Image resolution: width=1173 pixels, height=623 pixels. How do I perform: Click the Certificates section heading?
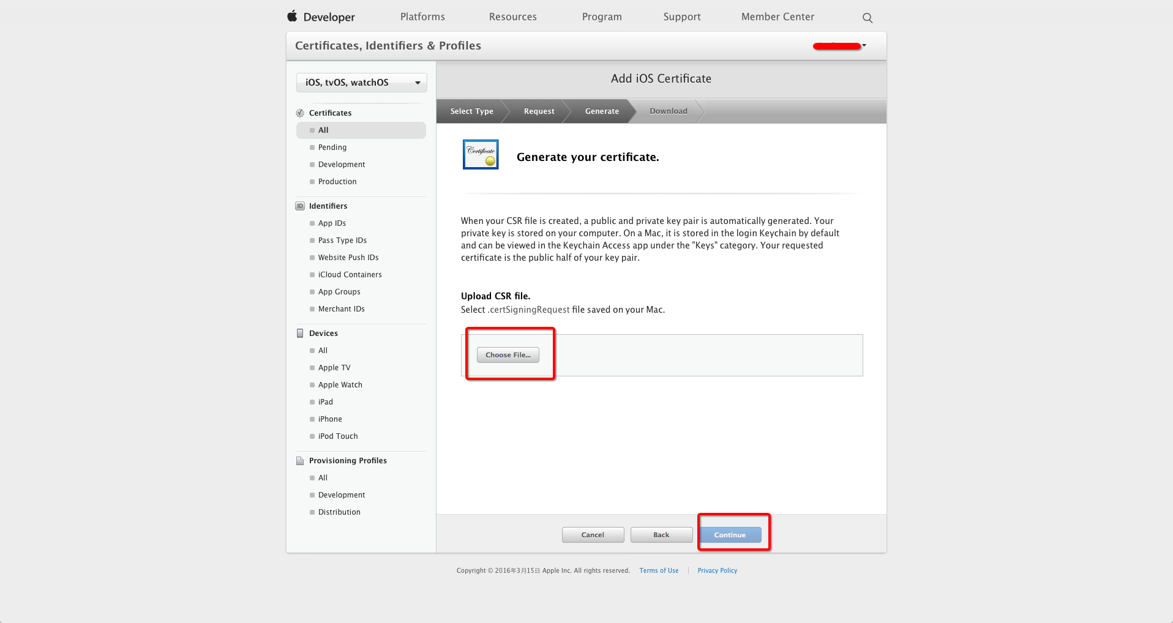coord(330,113)
